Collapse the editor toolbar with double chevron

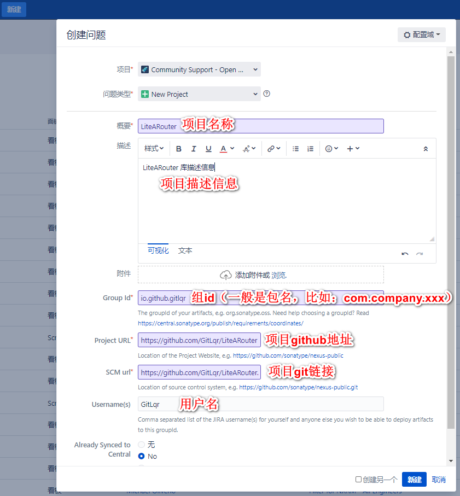coord(426,149)
